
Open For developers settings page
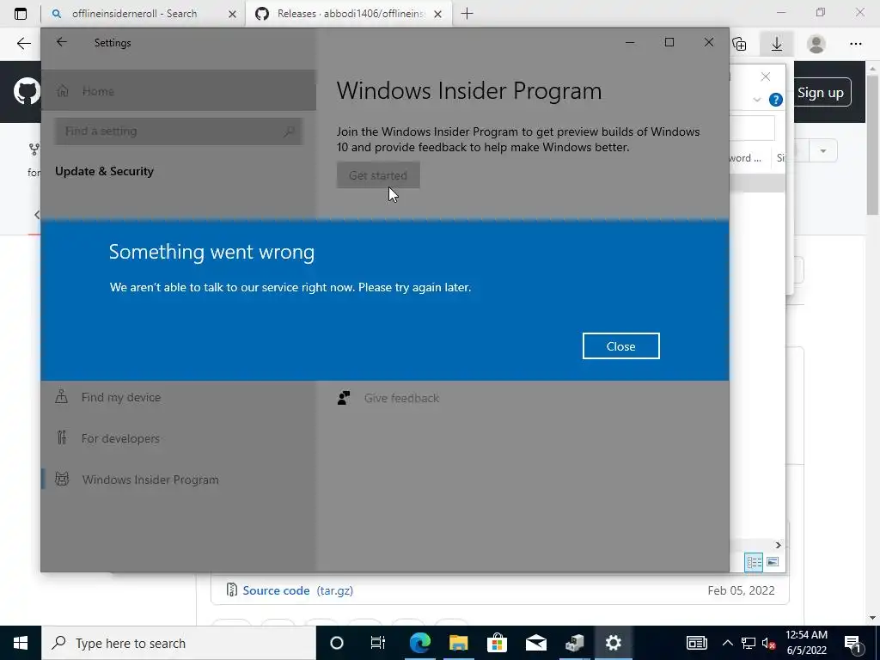pos(120,438)
